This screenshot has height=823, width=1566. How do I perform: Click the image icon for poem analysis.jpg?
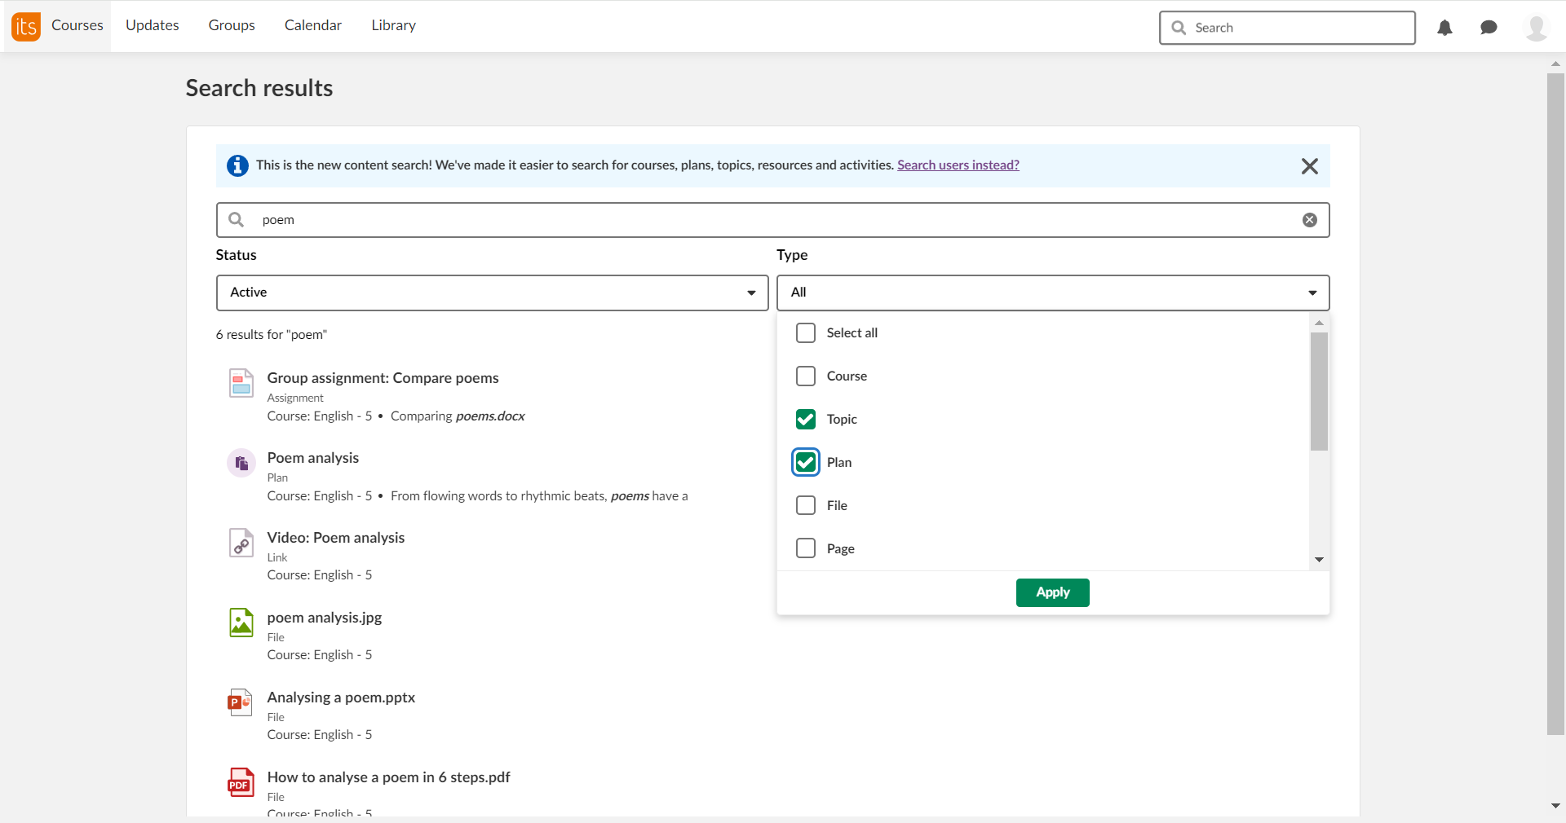coord(241,623)
